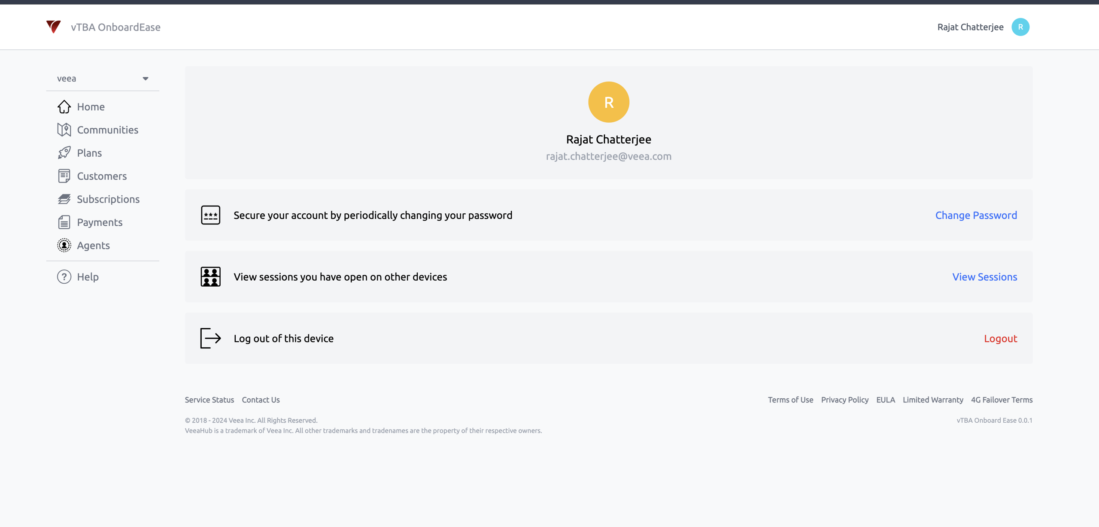Open Terms of Use link

(x=790, y=400)
